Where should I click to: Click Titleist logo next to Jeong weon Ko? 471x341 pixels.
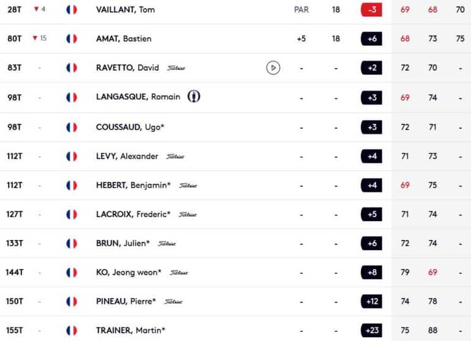point(179,273)
